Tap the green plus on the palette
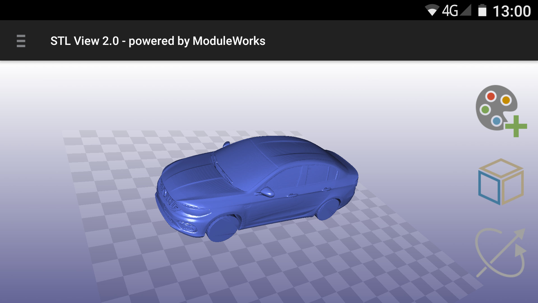This screenshot has height=303, width=538. click(x=516, y=127)
